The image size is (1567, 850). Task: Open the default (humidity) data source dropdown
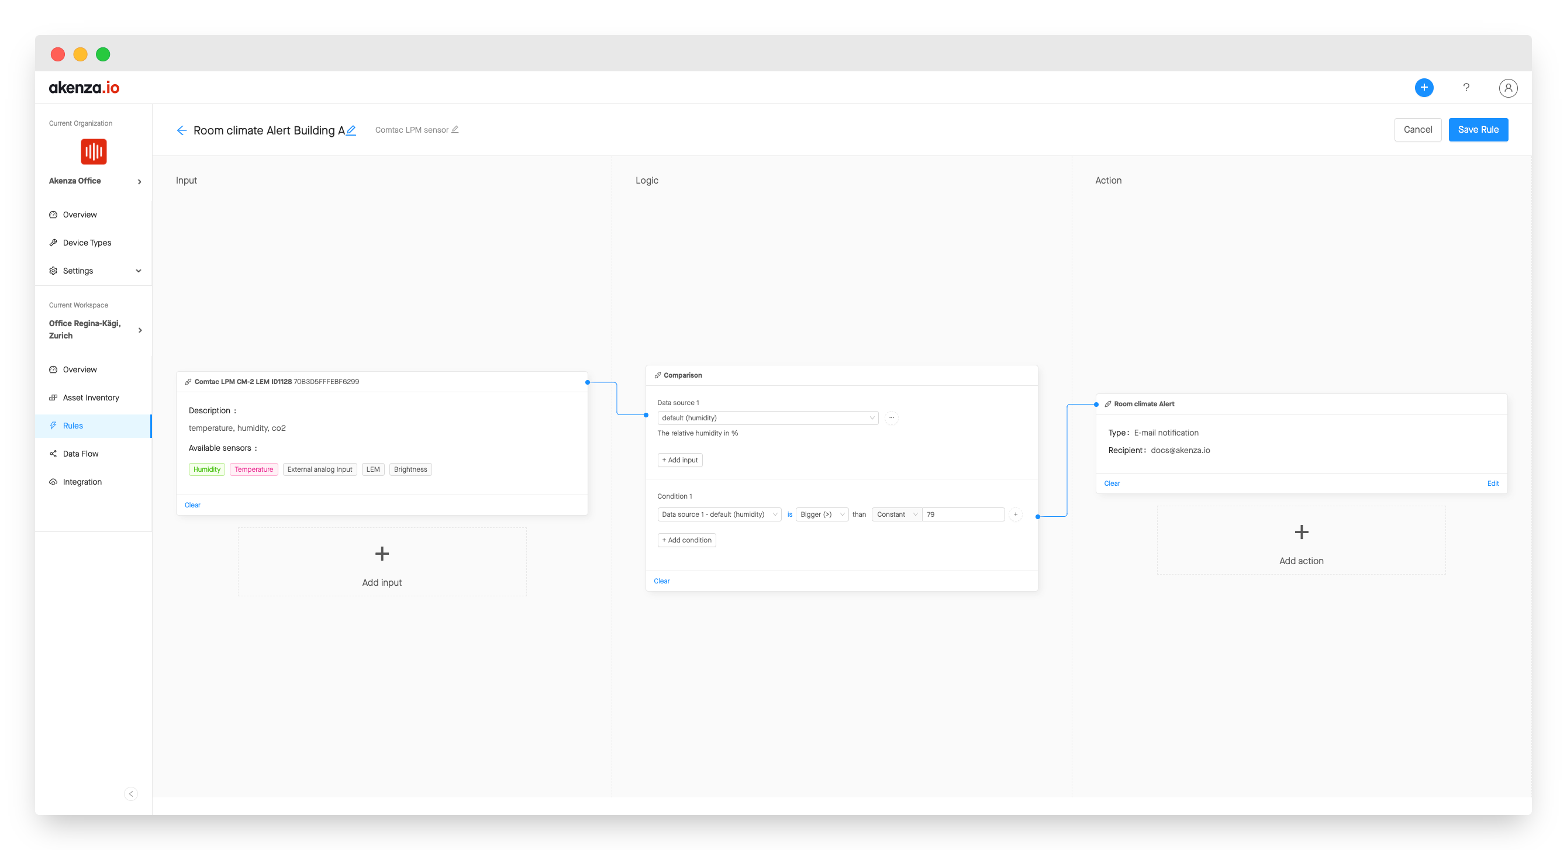[767, 418]
